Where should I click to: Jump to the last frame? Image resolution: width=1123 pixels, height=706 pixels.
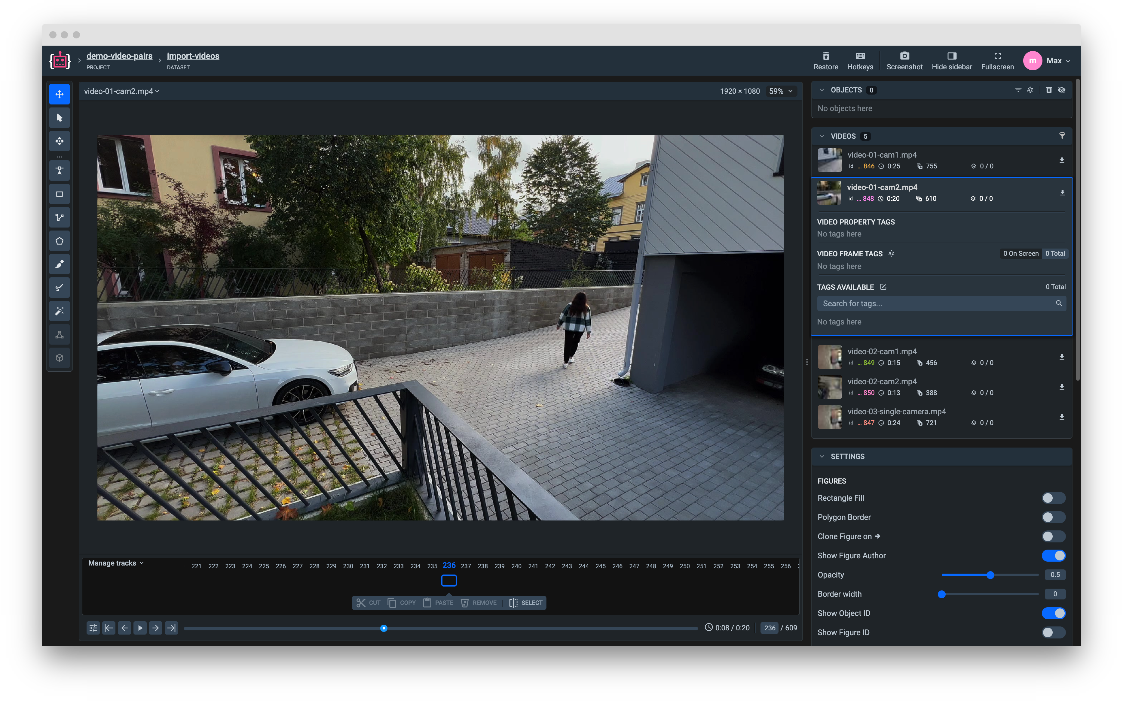click(x=172, y=628)
